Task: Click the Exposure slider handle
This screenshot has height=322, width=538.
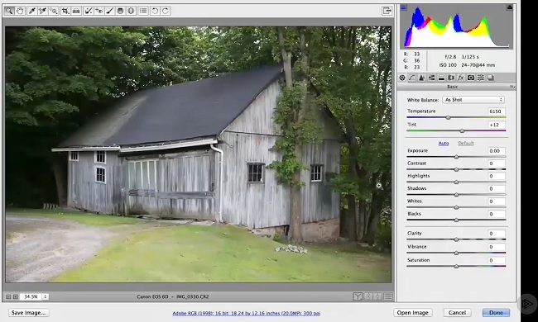Action: pyautogui.click(x=456, y=157)
